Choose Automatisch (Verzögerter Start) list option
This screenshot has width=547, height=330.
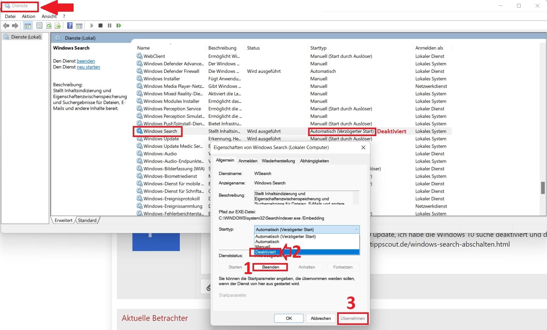(307, 237)
